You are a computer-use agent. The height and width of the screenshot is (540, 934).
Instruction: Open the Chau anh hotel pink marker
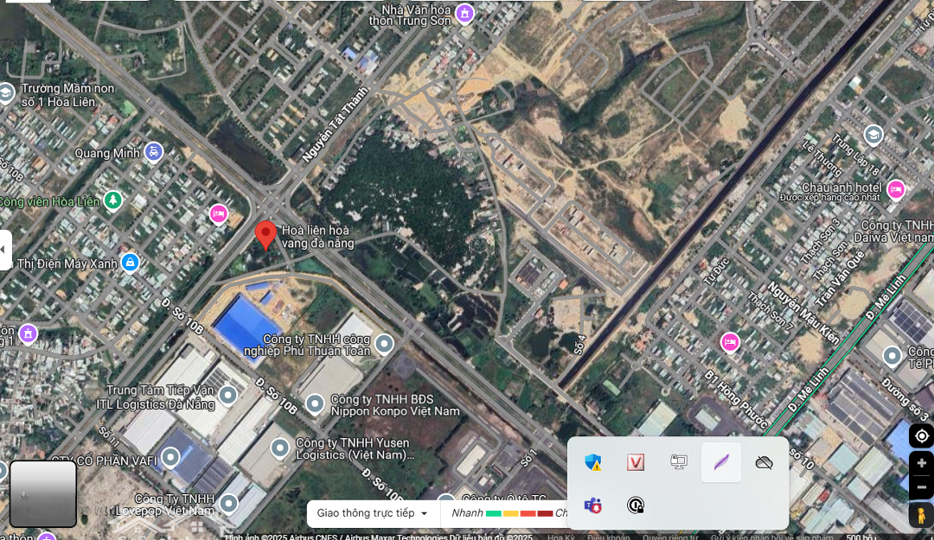pos(896,188)
